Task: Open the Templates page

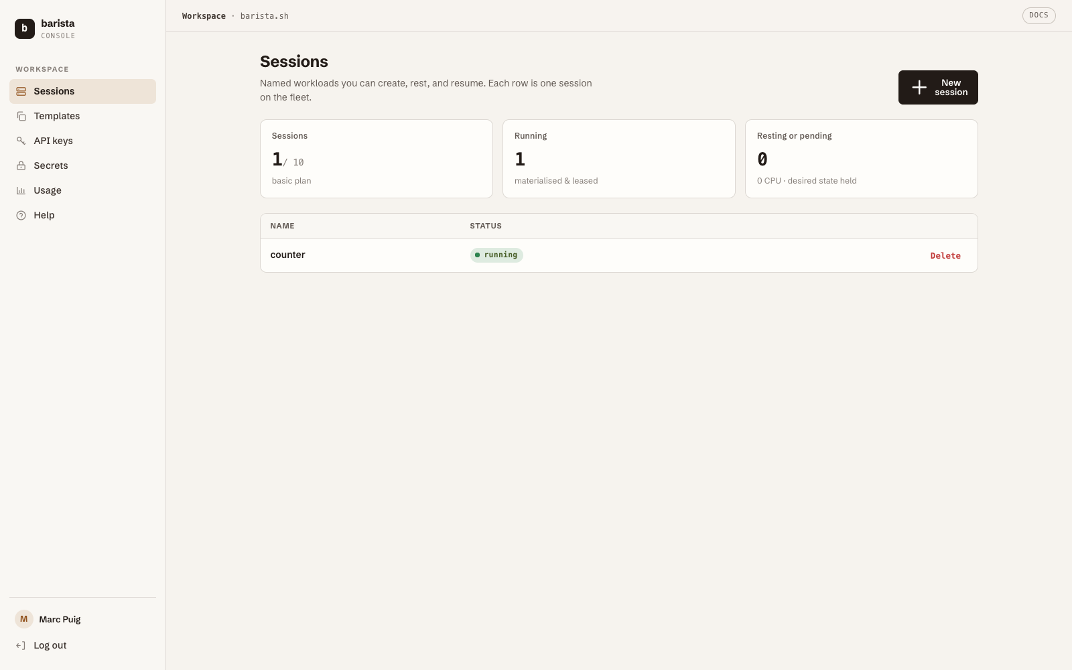Action: coord(82,116)
